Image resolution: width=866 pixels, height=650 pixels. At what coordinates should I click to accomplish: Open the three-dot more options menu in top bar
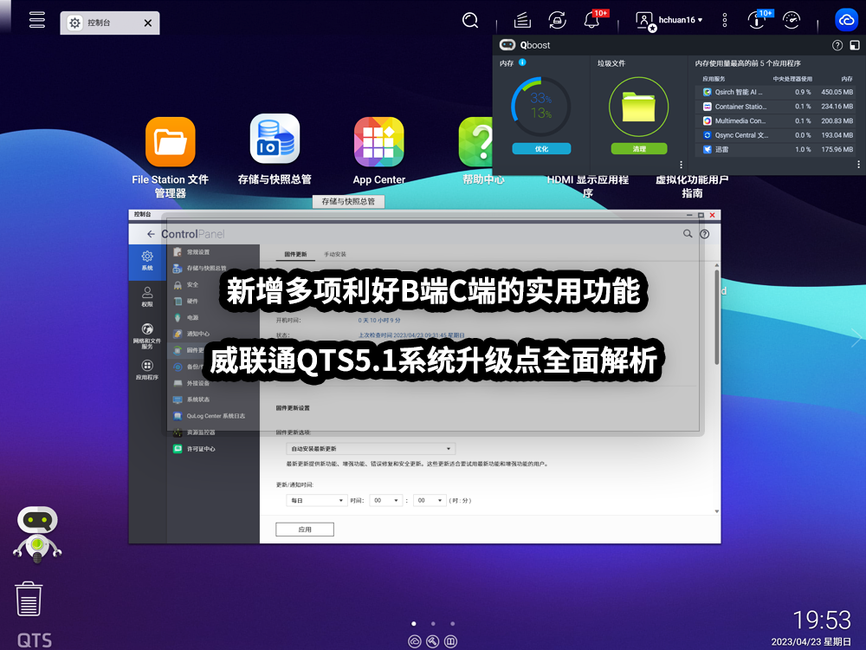click(x=725, y=21)
